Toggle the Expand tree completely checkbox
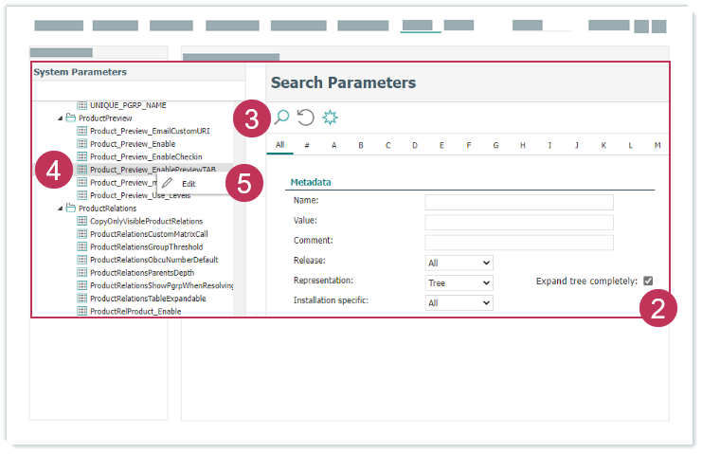The image size is (702, 454). click(x=648, y=281)
